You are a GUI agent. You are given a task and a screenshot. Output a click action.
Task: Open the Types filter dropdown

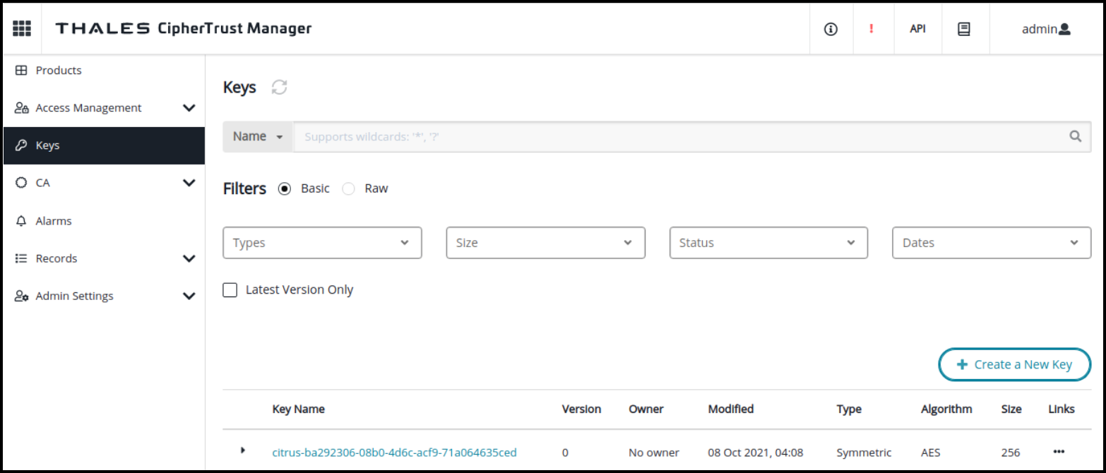pos(321,242)
